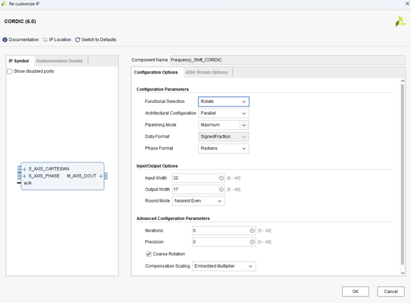Clear the Output Width field value

click(x=221, y=189)
